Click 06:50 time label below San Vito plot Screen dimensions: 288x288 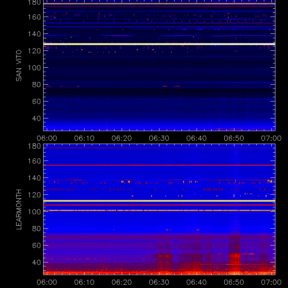coord(234,138)
